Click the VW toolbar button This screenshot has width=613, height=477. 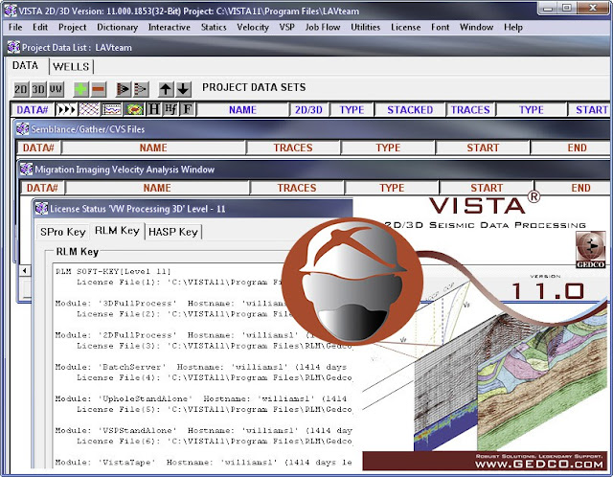click(56, 89)
